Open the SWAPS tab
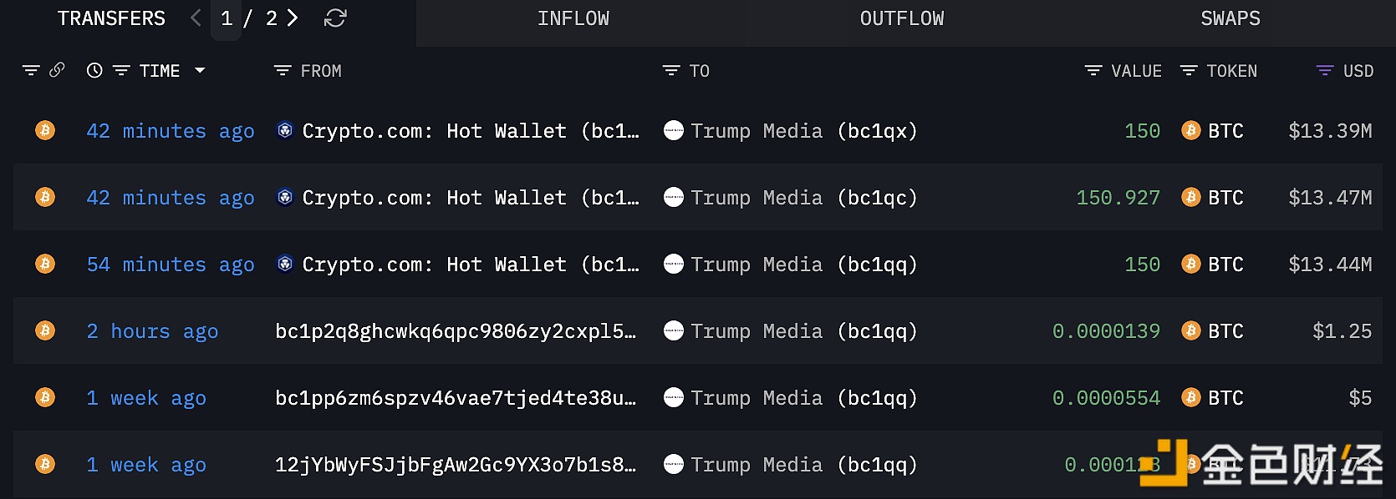This screenshot has width=1396, height=499. tap(1230, 18)
